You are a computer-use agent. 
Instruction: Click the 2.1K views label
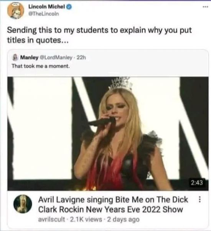tap(86, 219)
